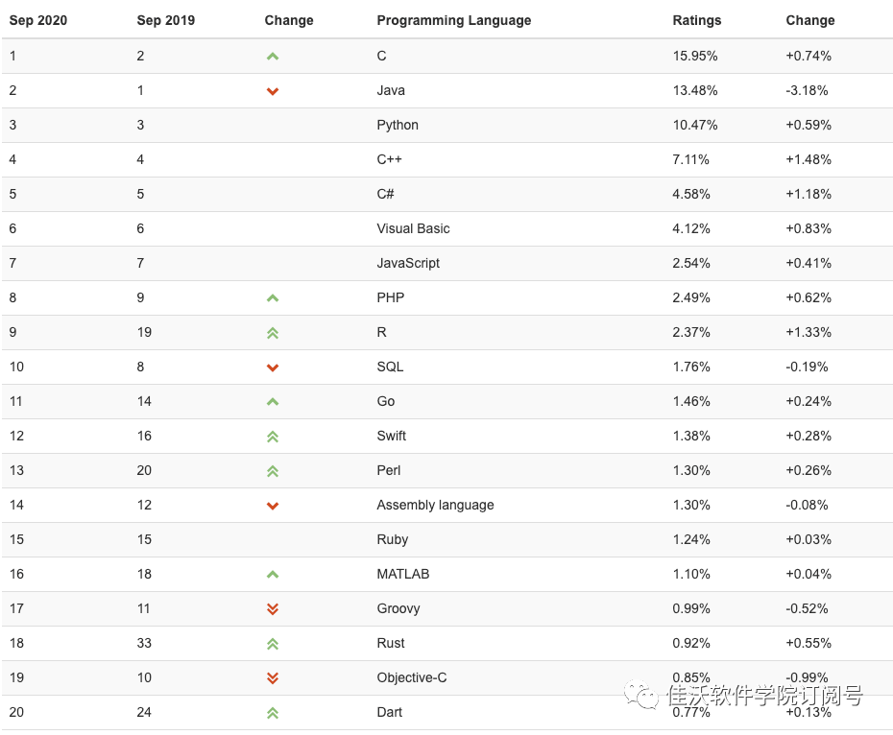This screenshot has height=735, width=893.
Task: Click the red down arrow beside SQL
Action: [273, 367]
